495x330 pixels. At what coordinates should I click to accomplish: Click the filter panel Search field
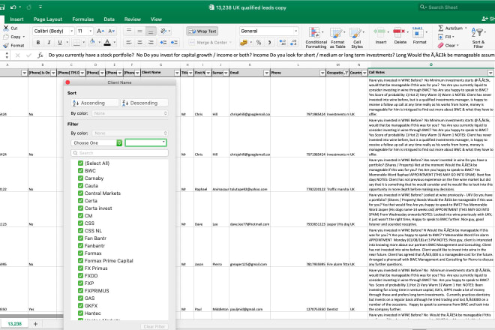120,153
